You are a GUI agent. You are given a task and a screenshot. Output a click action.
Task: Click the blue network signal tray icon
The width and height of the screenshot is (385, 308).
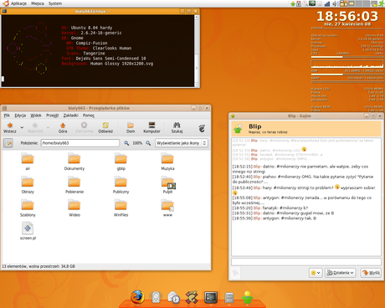click(x=327, y=4)
